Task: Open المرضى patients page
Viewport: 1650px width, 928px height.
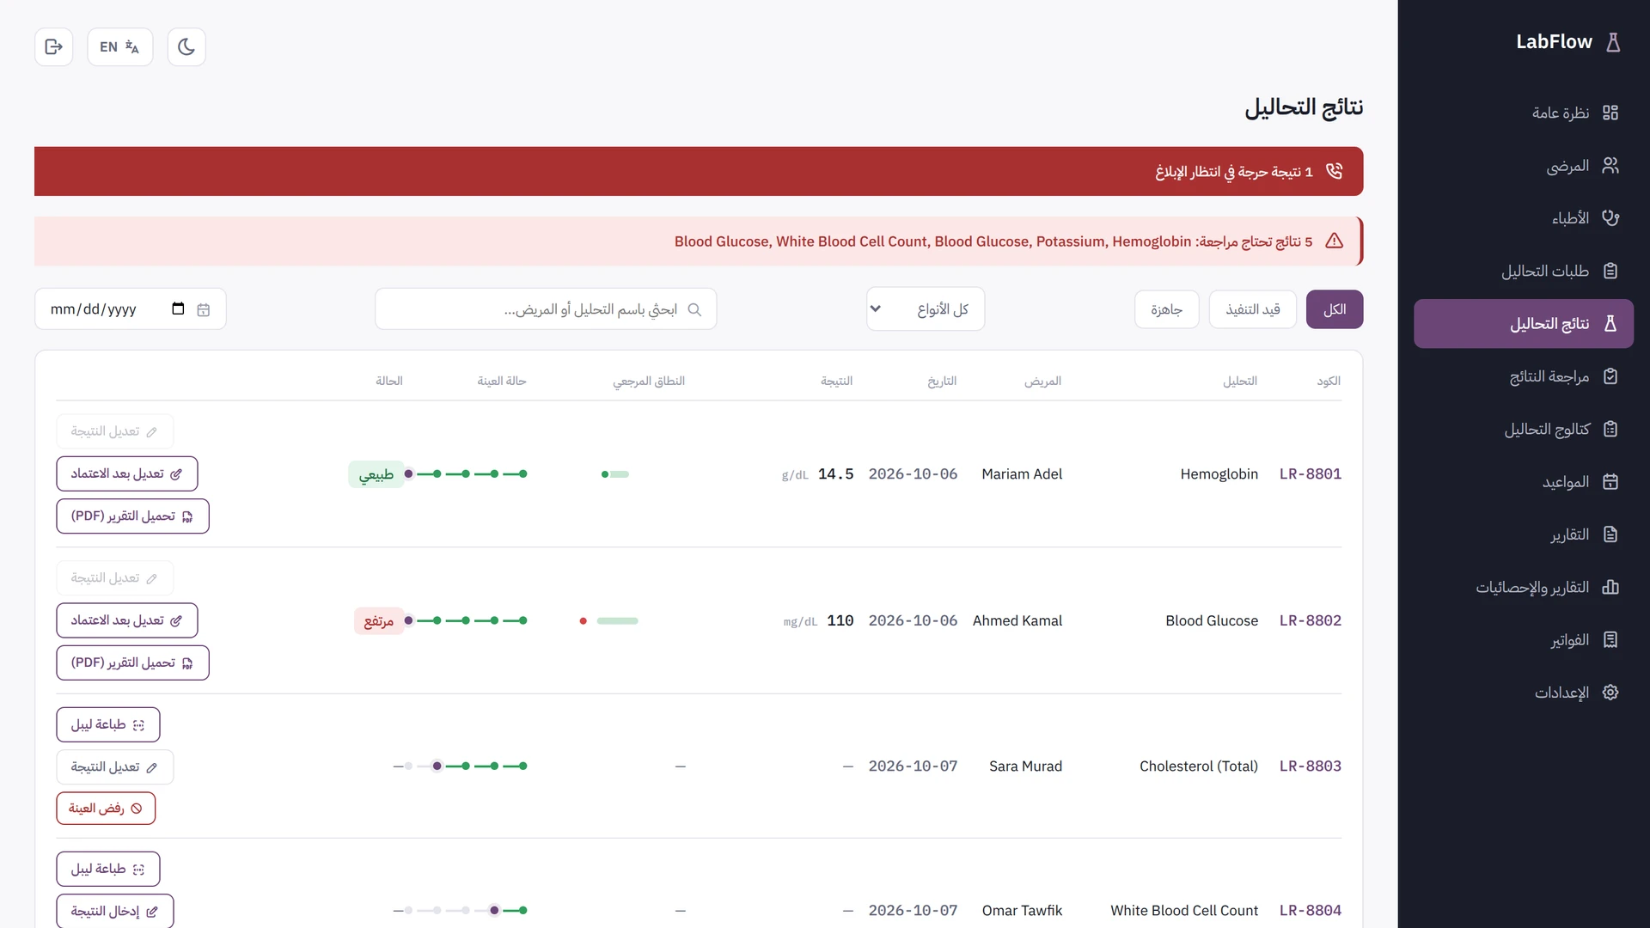Action: coord(1524,166)
